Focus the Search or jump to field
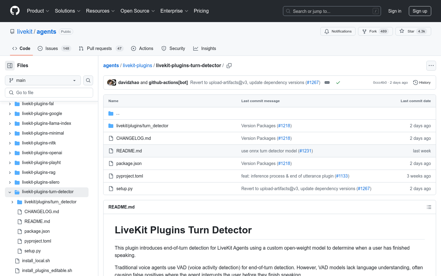 [x=332, y=11]
